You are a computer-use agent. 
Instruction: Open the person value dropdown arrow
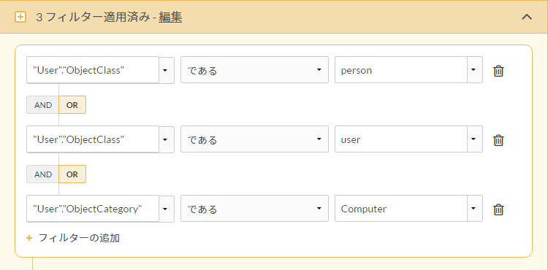click(x=475, y=70)
